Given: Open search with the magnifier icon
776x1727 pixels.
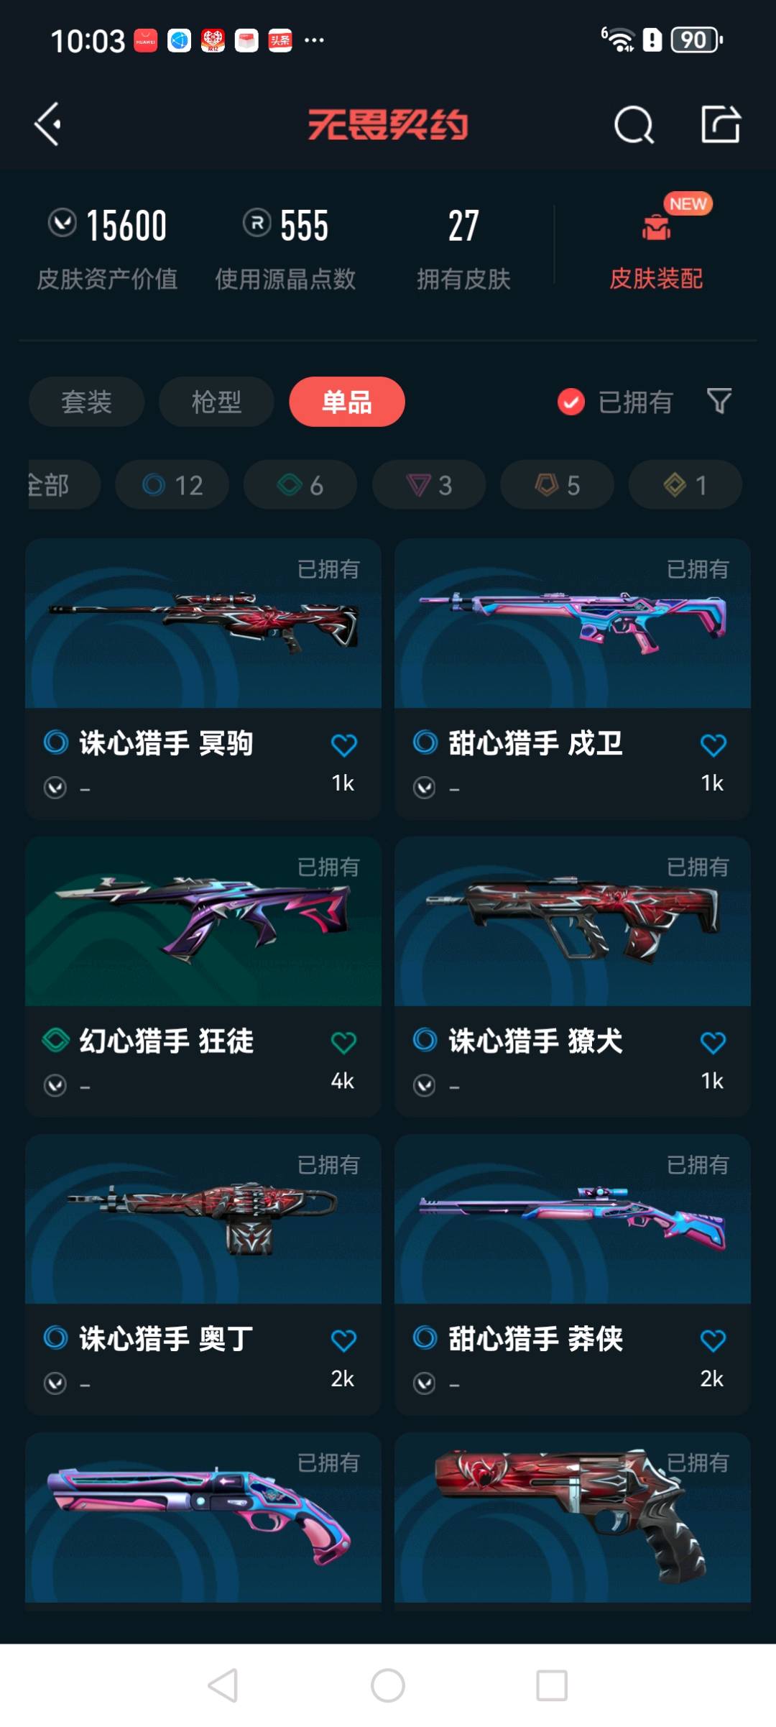Looking at the screenshot, I should (634, 125).
